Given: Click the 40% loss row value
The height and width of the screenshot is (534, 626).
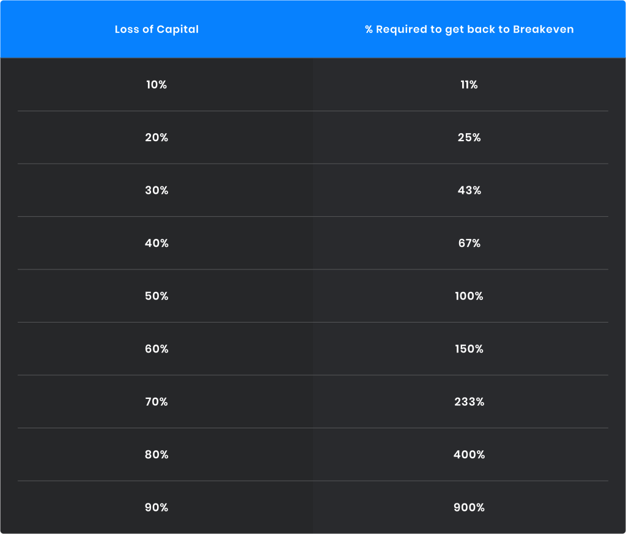Looking at the screenshot, I should pyautogui.click(x=156, y=243).
